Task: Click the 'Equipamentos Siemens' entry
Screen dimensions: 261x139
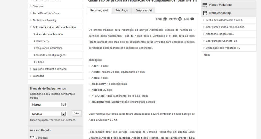Action: (x=123, y=102)
